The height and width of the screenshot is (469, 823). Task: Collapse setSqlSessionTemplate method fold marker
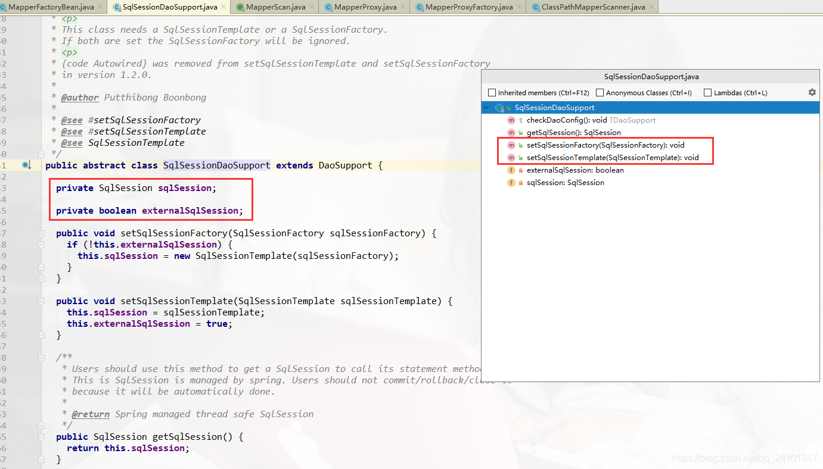tap(41, 301)
